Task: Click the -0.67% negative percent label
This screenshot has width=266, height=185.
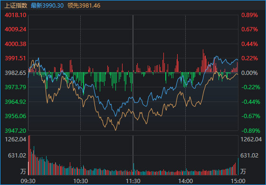Action: pyautogui.click(x=251, y=116)
